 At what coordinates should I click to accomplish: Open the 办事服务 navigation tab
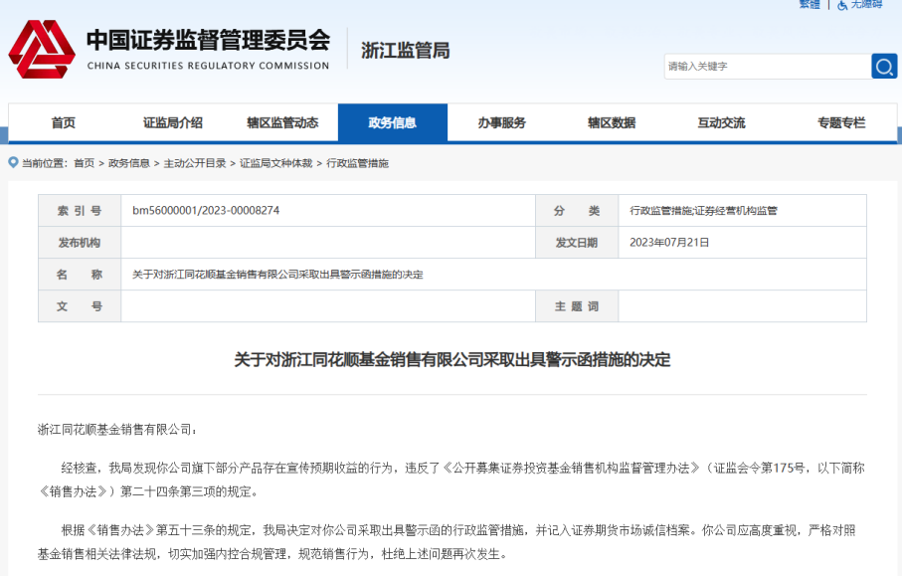click(501, 122)
